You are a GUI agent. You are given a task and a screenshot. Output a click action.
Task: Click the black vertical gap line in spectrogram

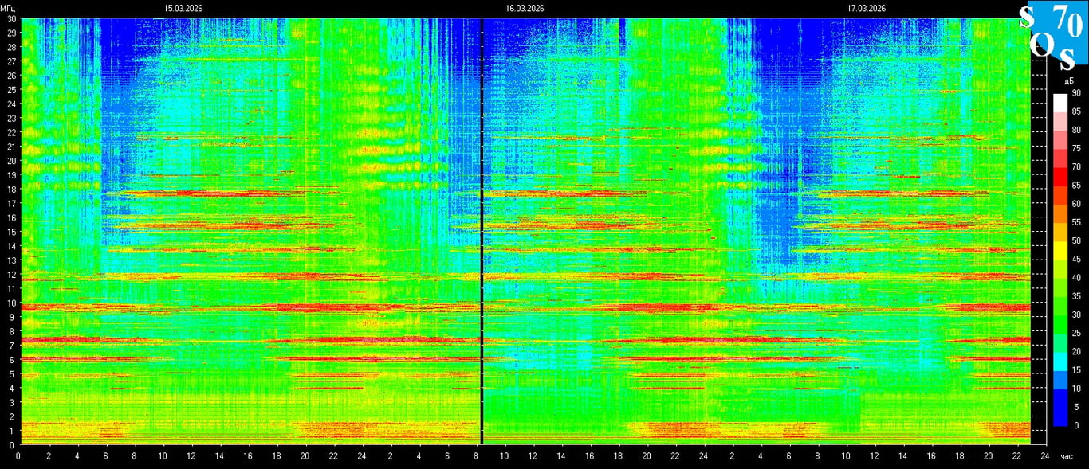[482, 231]
